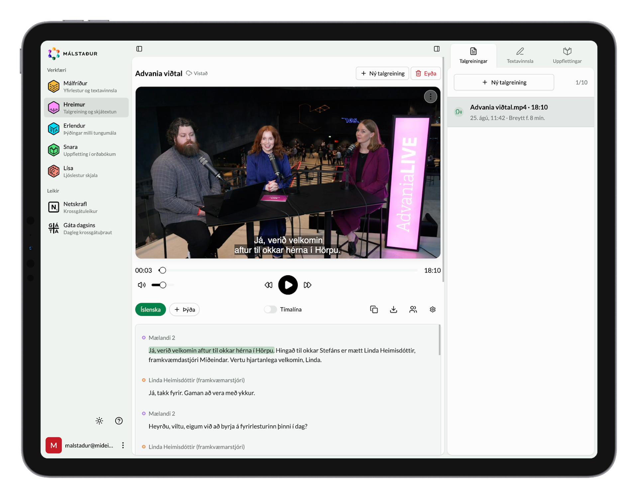Open Erlendur translation tool
The height and width of the screenshot is (499, 638).
point(86,129)
